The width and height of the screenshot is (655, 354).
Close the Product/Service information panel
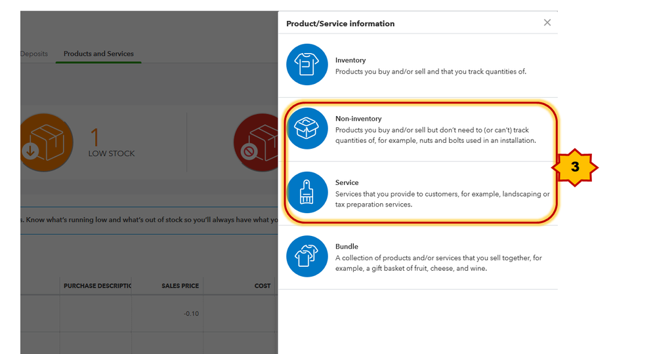pyautogui.click(x=547, y=22)
